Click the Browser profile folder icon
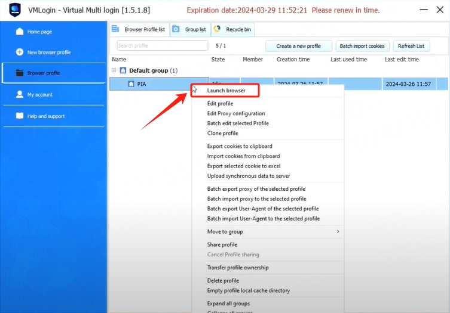This screenshot has width=450, height=313. [x=20, y=73]
